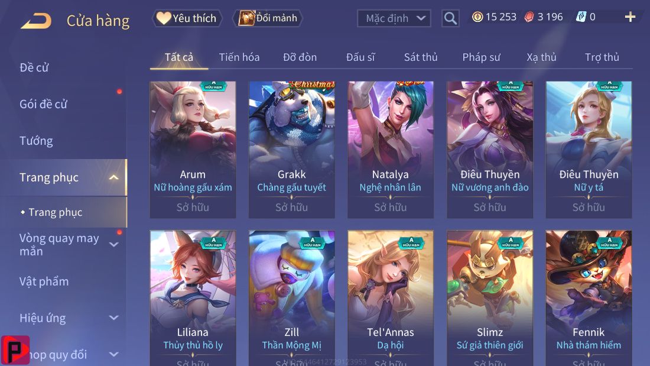Open the search magnifier icon
This screenshot has height=366, width=650.
450,18
